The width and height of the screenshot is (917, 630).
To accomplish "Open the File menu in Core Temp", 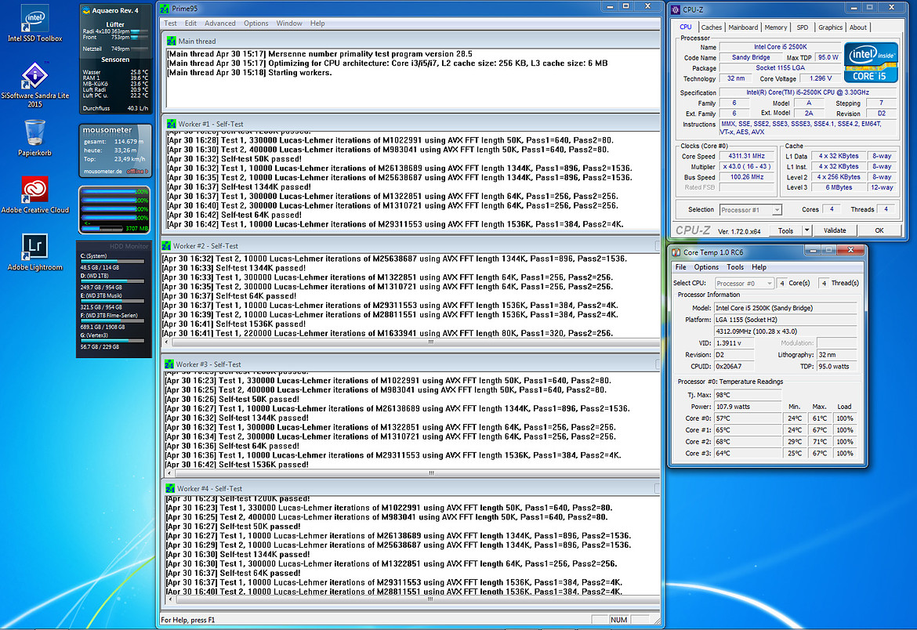I will pos(681,267).
